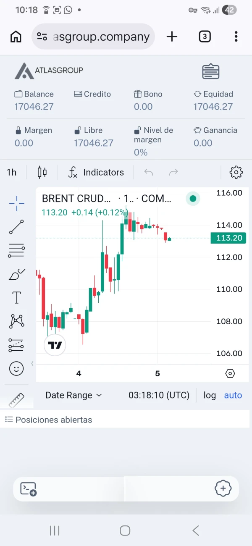Select the brush drawing tool
The height and width of the screenshot is (546, 252).
pos(16,275)
